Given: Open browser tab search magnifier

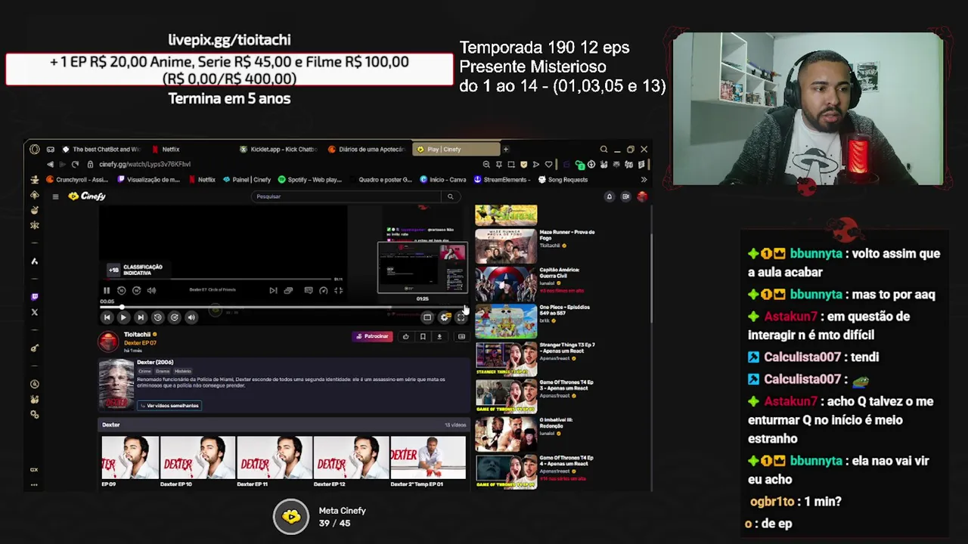Looking at the screenshot, I should [603, 150].
